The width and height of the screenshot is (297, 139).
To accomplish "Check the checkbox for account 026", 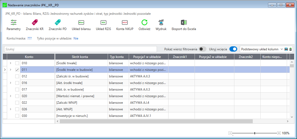I will click(x=17, y=109).
